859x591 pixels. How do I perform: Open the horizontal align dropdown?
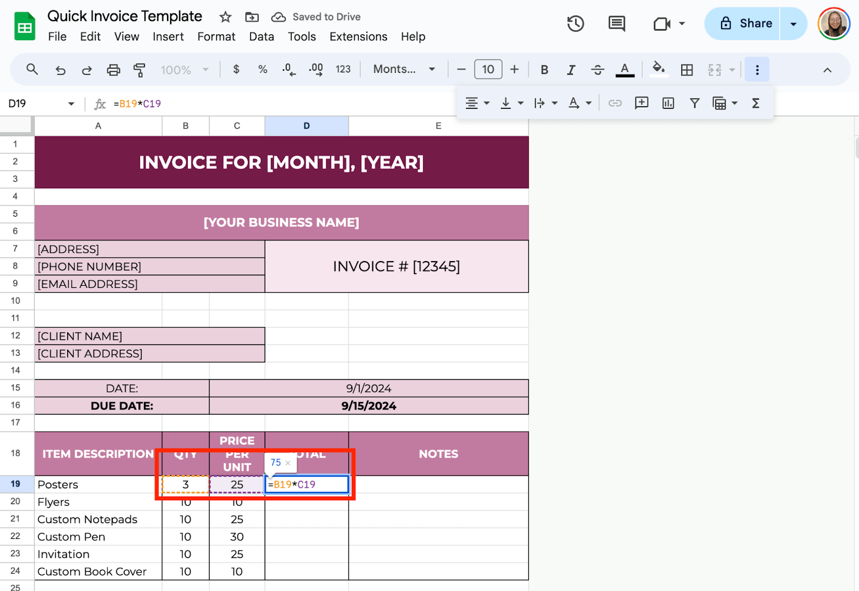[x=477, y=103]
